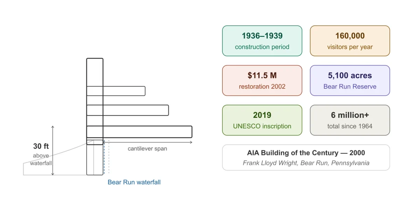Screen dimensions: 398x210
Task: Select the middle cantilever slab
Action: click(x=127, y=110)
